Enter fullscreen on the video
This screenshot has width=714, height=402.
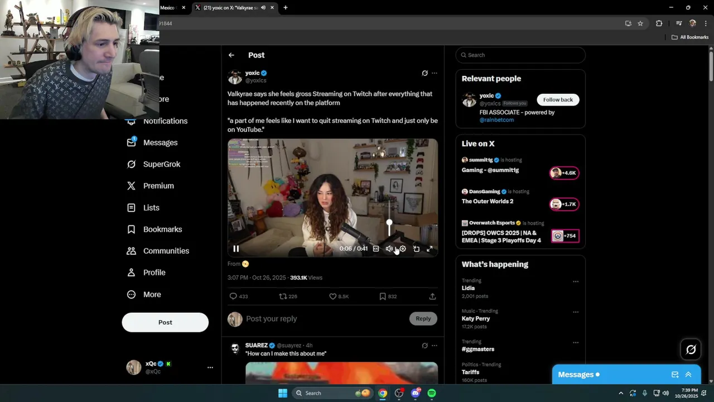[x=430, y=249]
